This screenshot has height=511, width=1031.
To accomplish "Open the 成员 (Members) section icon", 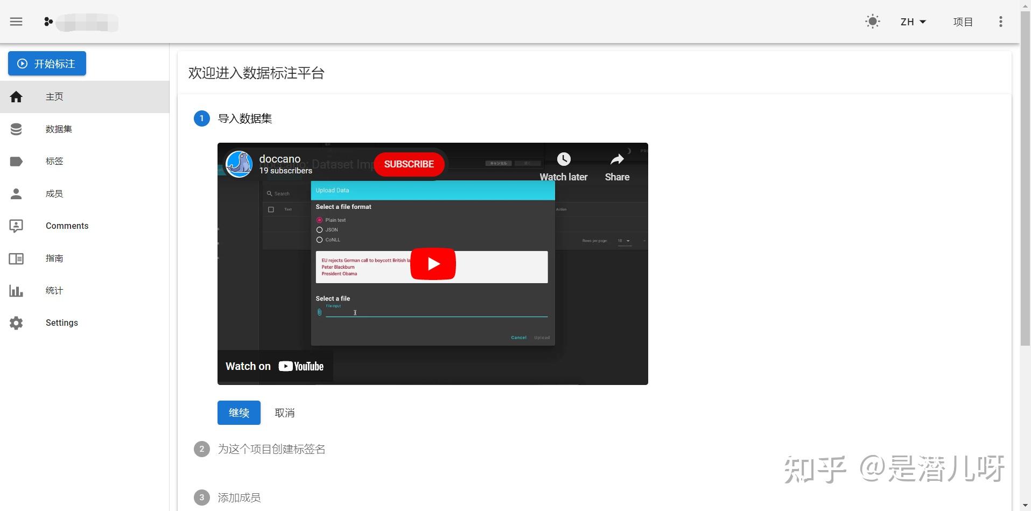I will coord(16,193).
